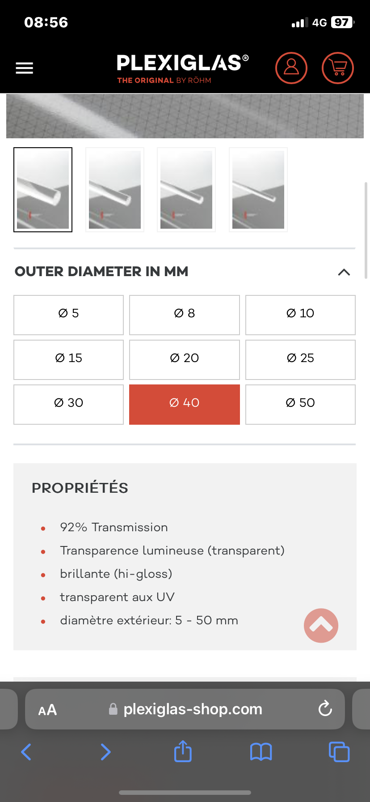View the fourth product thumbnail
The width and height of the screenshot is (370, 802).
[258, 190]
